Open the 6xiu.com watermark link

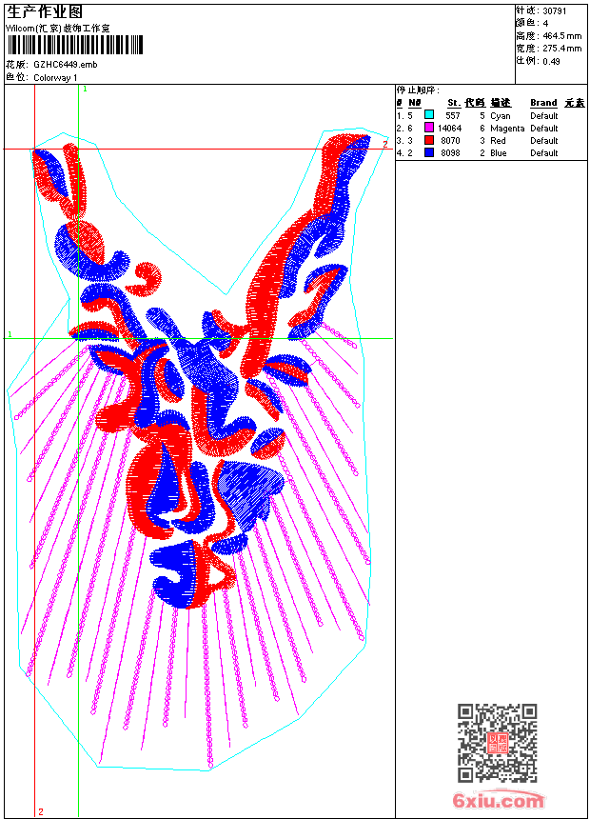coord(499,801)
